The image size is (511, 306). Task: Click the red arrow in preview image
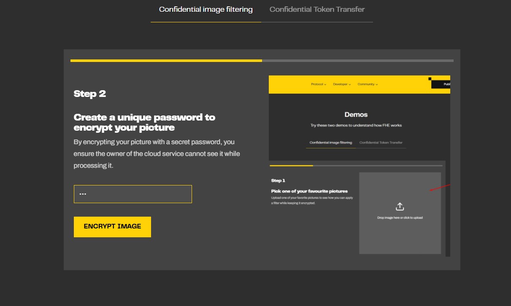(x=440, y=188)
